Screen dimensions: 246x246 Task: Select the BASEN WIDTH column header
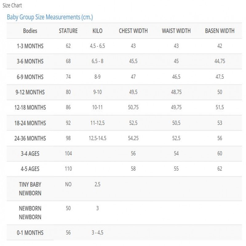(x=220, y=31)
